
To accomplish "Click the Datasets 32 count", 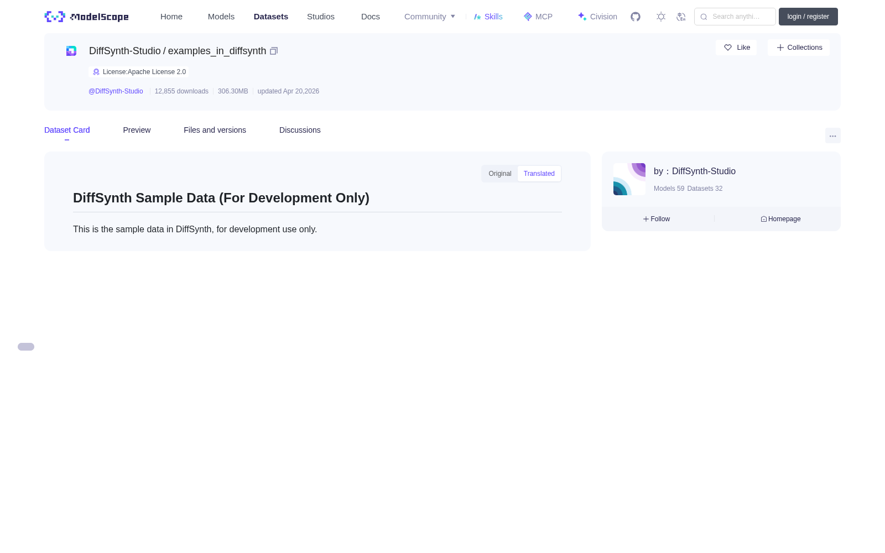I will (705, 189).
